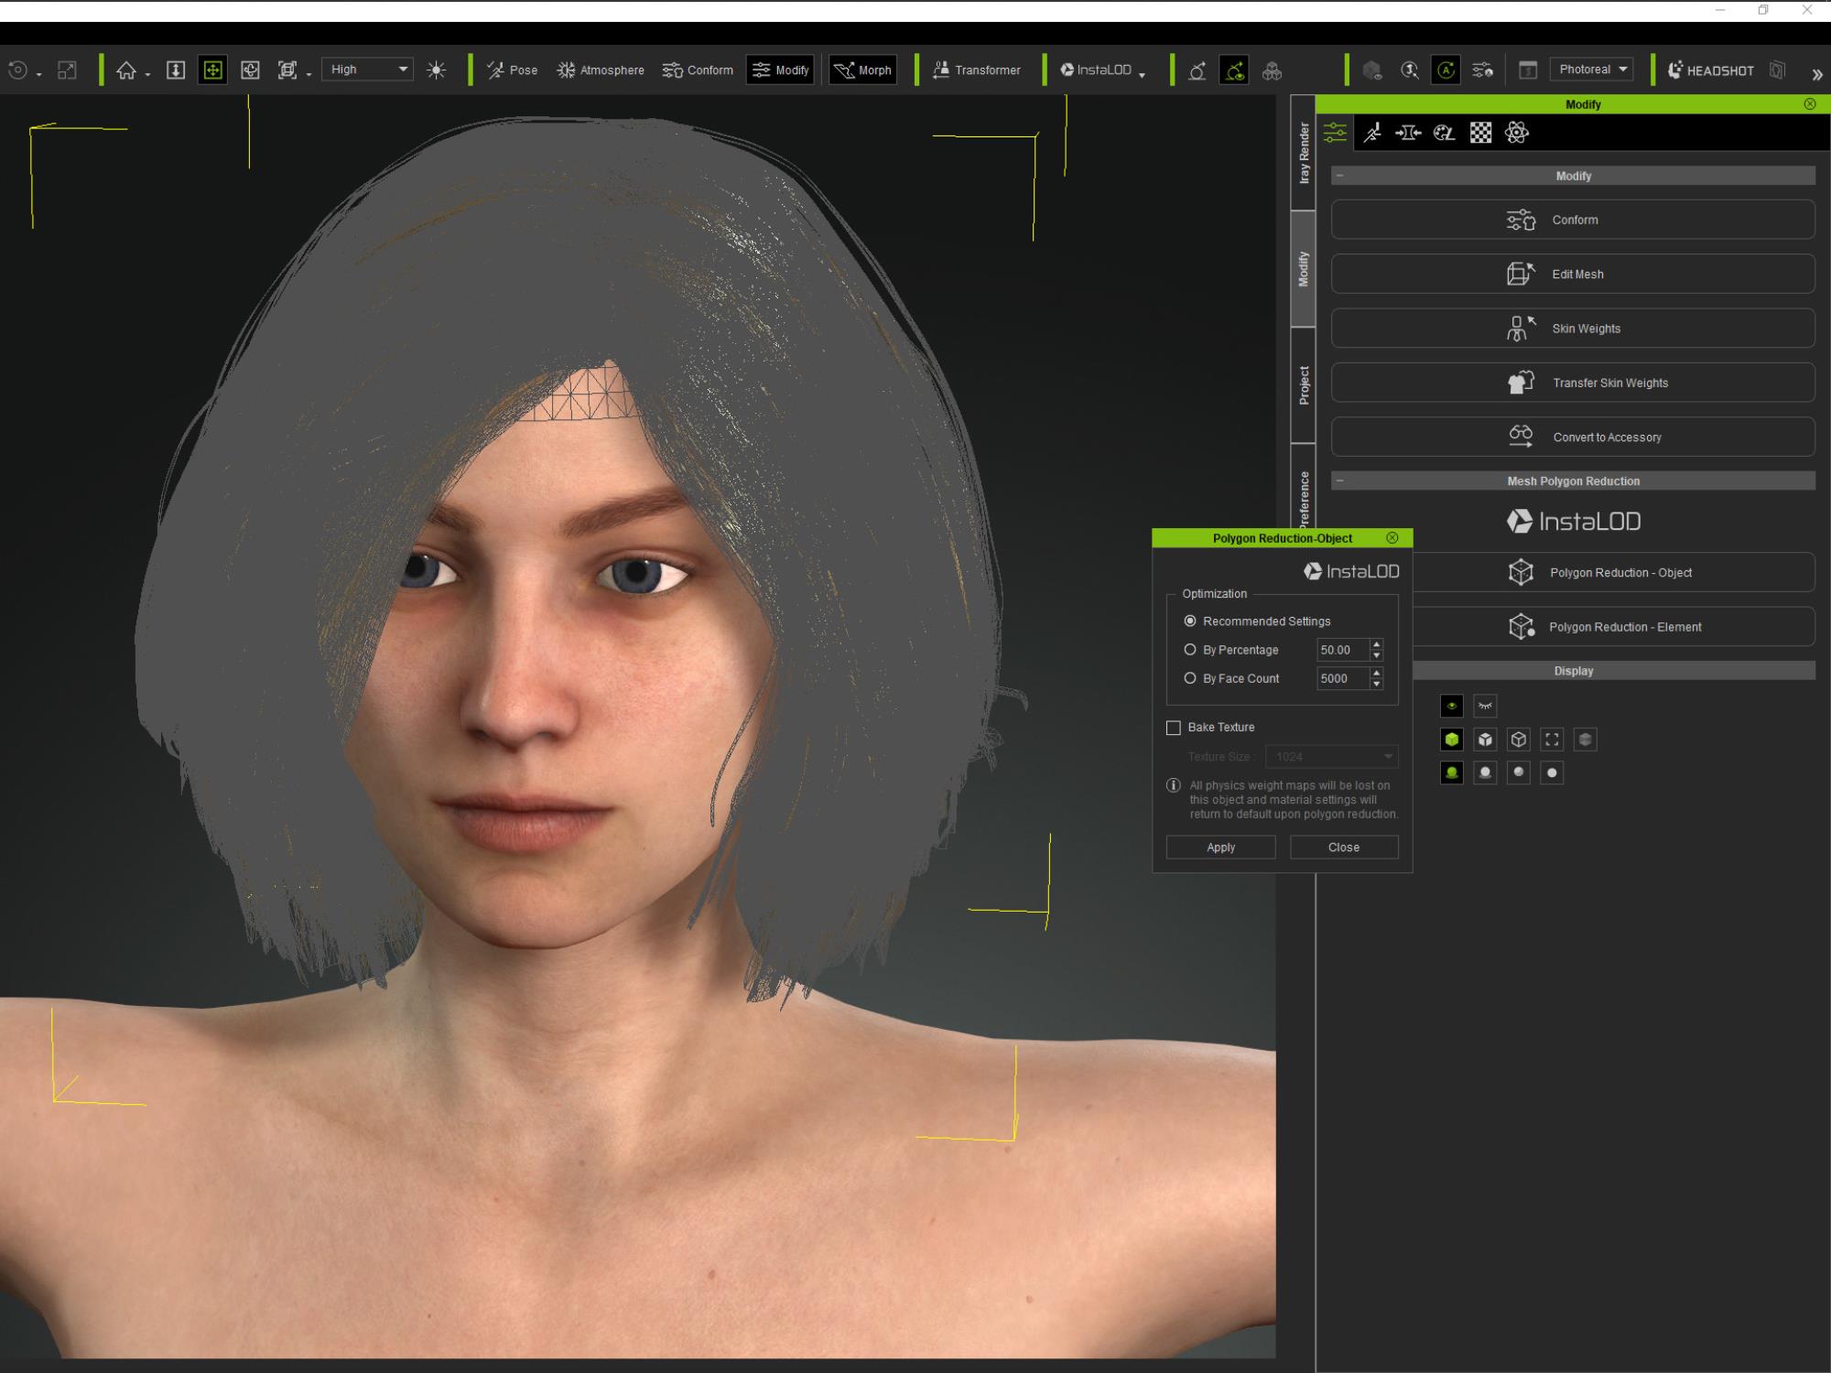
Task: Enable the Bake Texture checkbox
Action: [x=1174, y=728]
